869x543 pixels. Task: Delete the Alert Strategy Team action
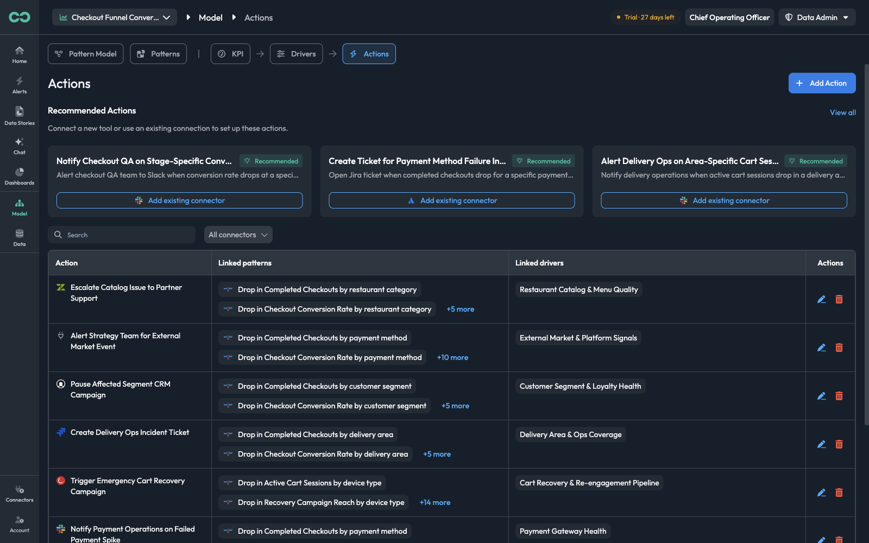[839, 348]
